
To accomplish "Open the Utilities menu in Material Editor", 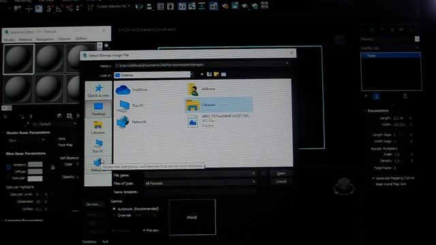I will click(x=81, y=39).
